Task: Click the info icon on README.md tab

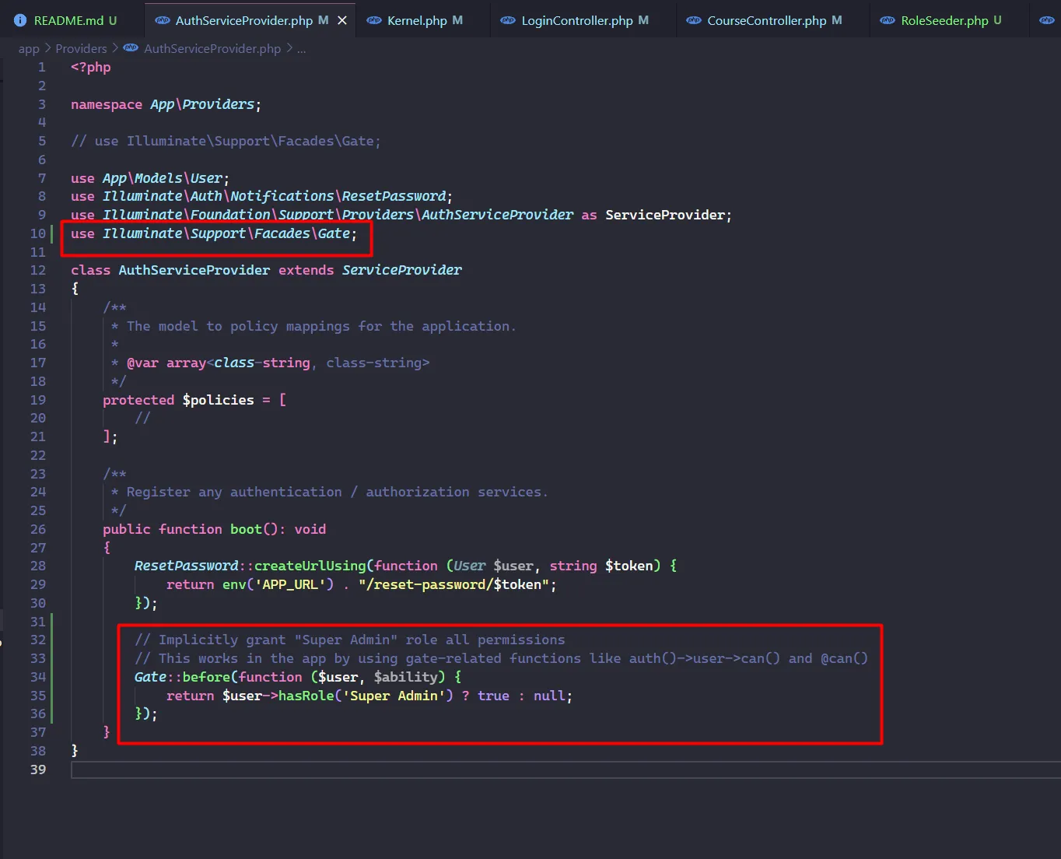Action: tap(20, 20)
